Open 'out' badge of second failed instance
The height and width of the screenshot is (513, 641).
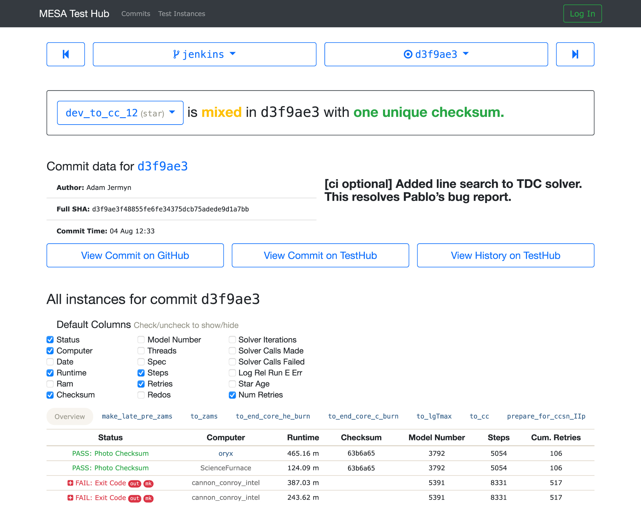pyautogui.click(x=135, y=498)
